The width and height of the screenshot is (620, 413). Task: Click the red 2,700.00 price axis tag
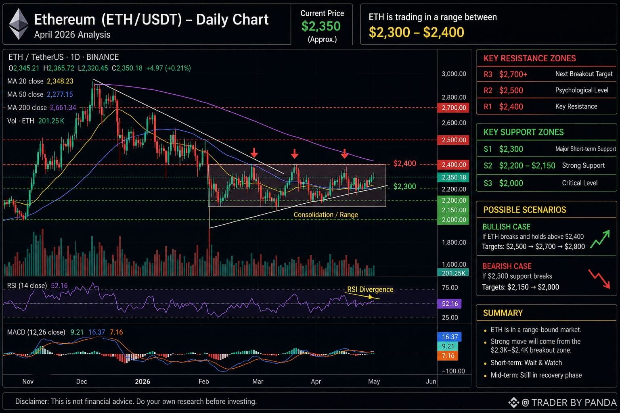pyautogui.click(x=454, y=108)
